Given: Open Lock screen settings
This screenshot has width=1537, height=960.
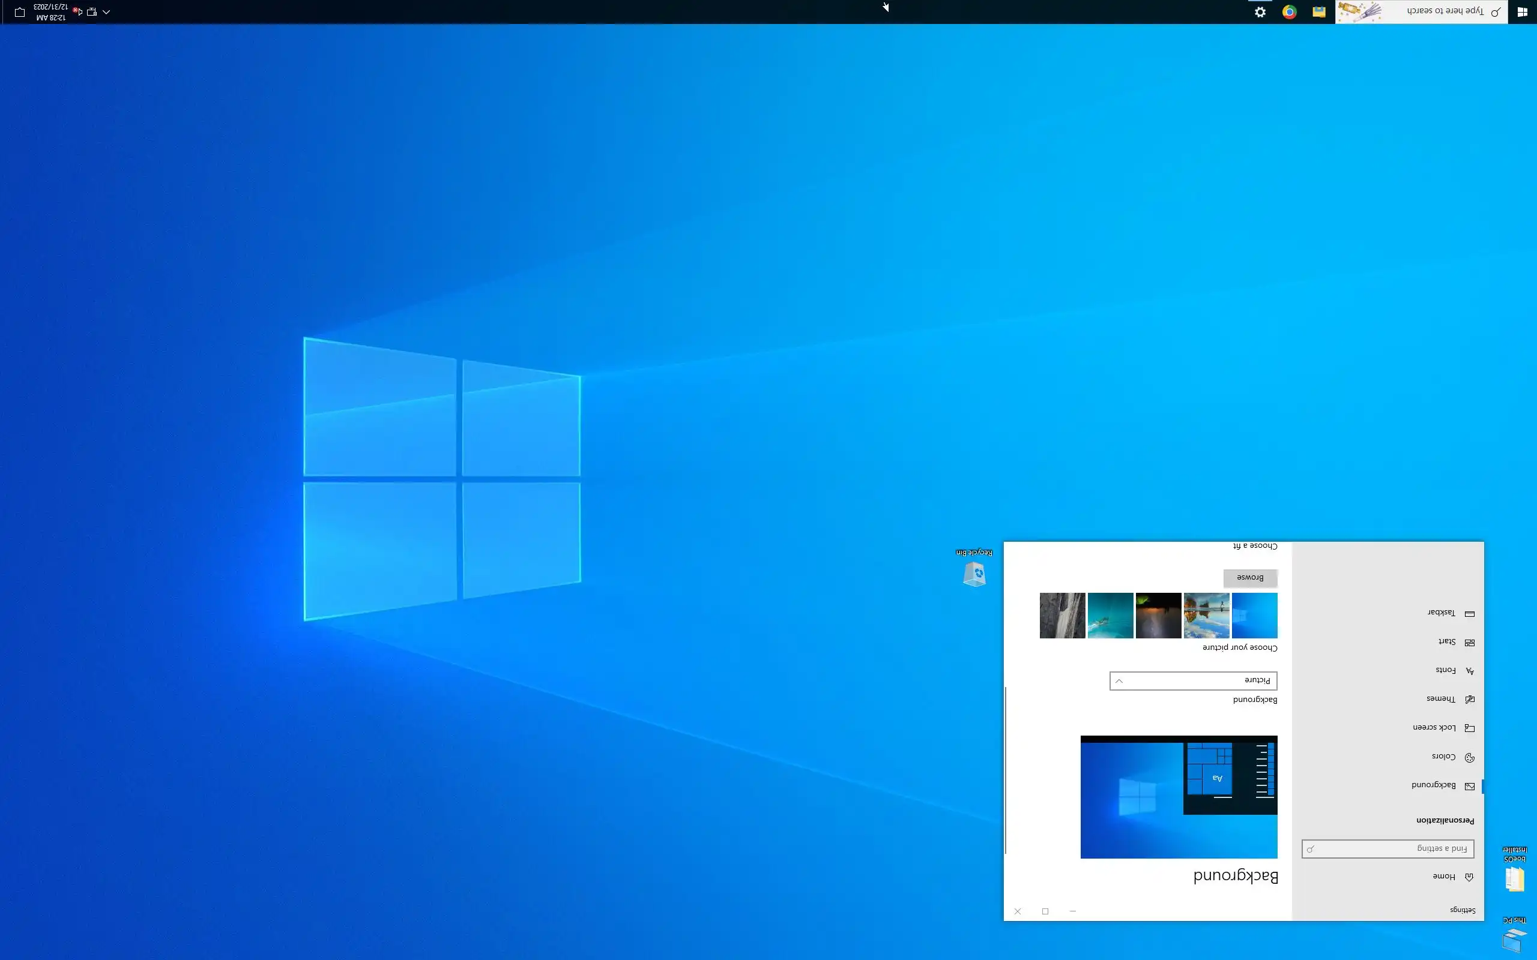Looking at the screenshot, I should [x=1434, y=728].
